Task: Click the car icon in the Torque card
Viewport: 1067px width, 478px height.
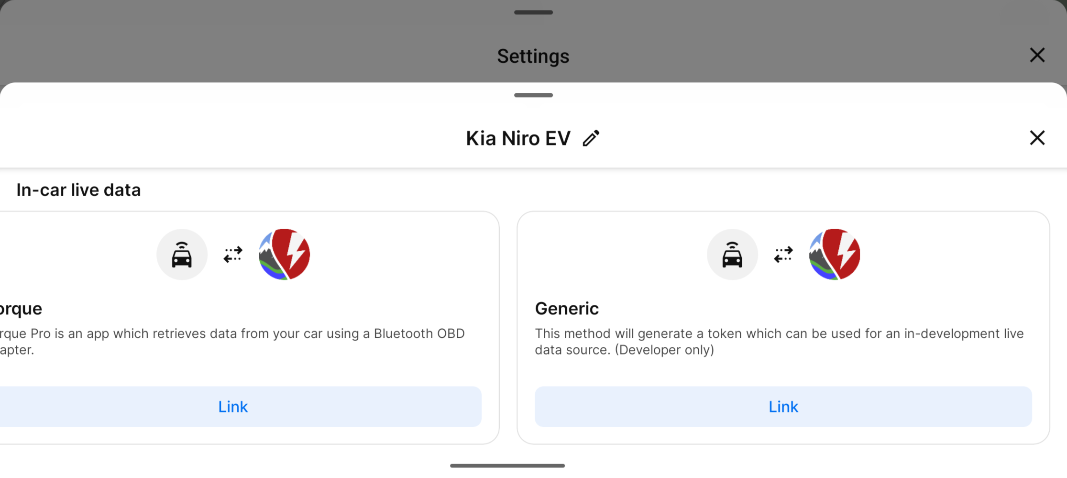Action: tap(182, 255)
